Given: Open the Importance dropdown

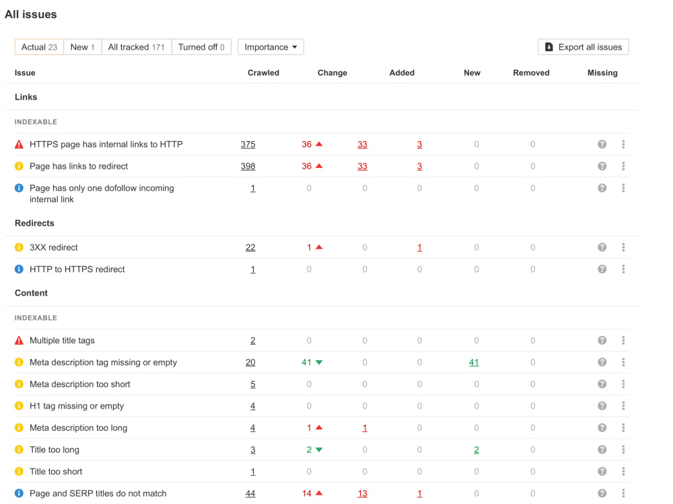Looking at the screenshot, I should [x=271, y=47].
